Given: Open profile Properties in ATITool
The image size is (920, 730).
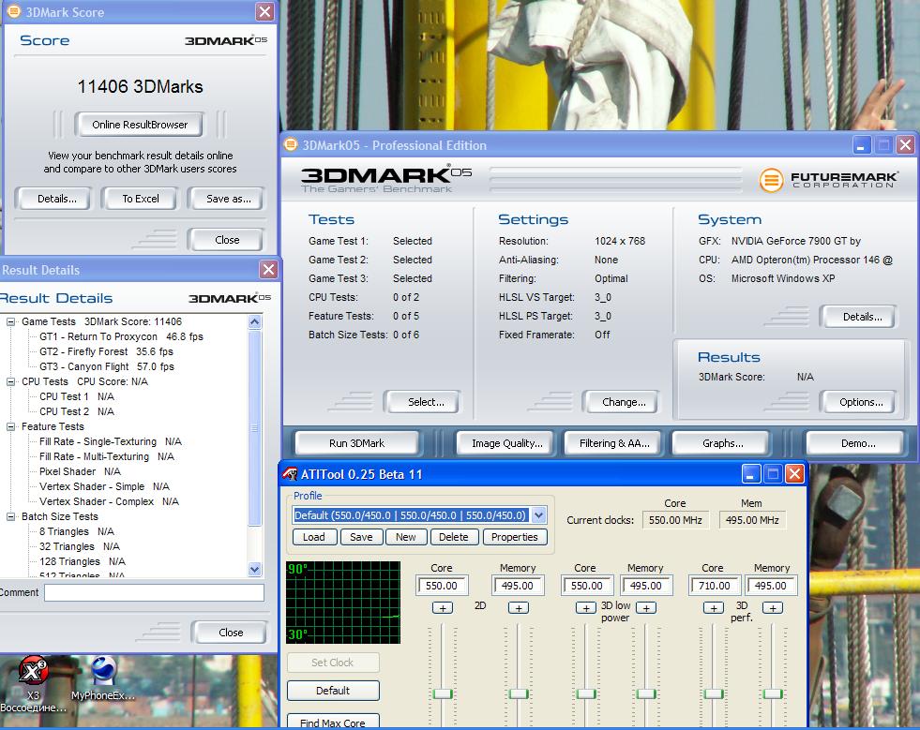Looking at the screenshot, I should coord(515,537).
